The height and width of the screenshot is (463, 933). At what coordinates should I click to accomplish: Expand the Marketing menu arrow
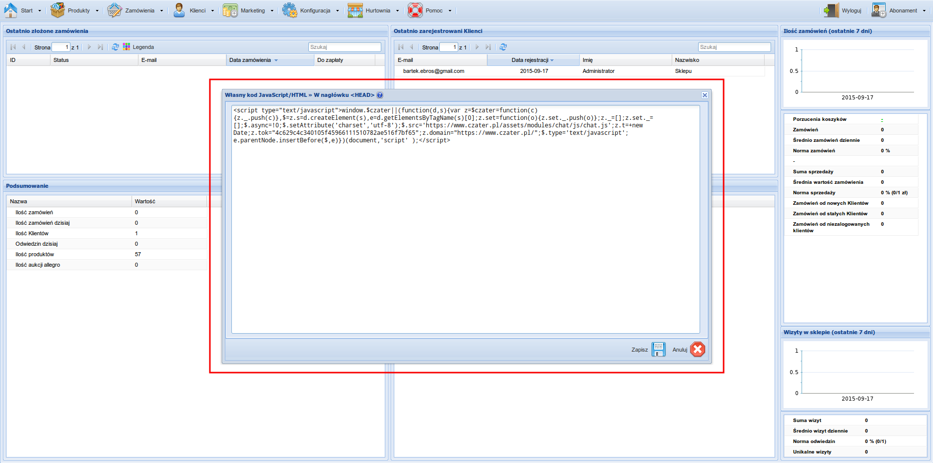pos(272,10)
